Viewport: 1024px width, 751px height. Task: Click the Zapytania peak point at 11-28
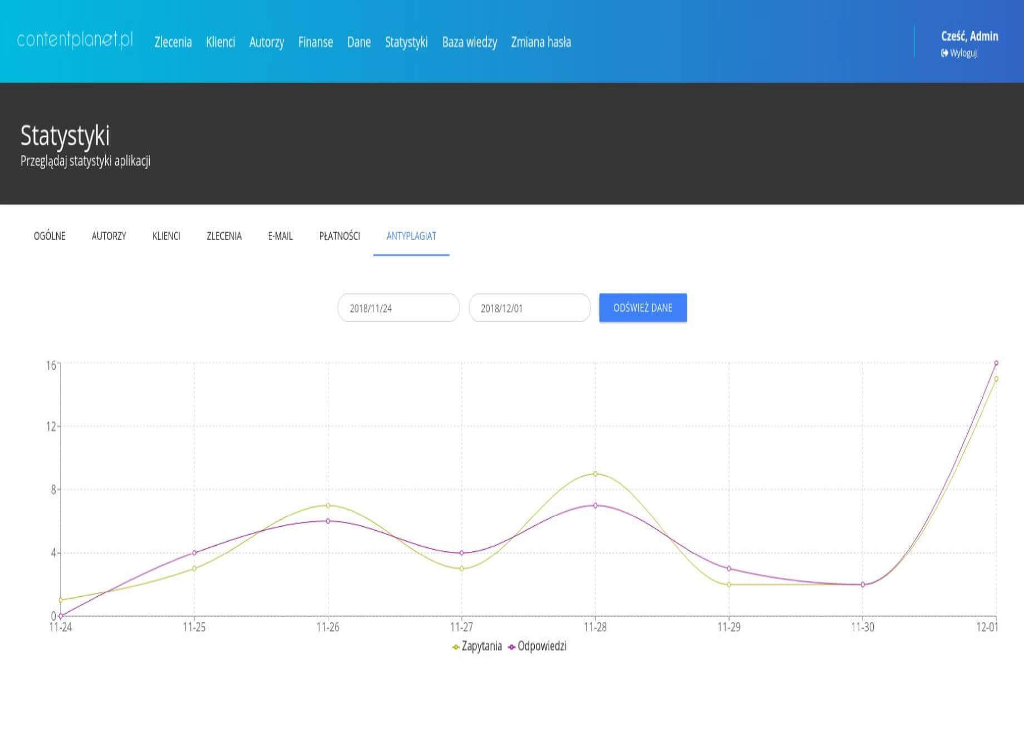coord(595,474)
